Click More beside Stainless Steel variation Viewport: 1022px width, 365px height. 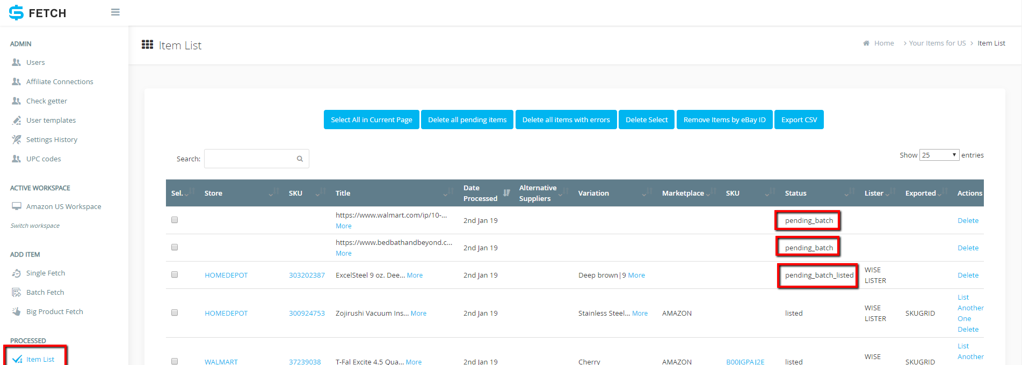tap(640, 313)
